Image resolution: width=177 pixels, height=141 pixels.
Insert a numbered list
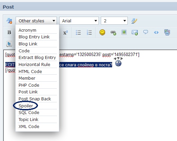coord(89,32)
